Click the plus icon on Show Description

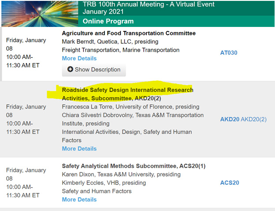coord(71,70)
